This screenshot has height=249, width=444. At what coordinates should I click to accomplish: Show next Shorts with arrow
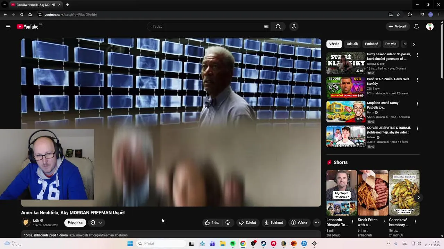tap(418, 197)
